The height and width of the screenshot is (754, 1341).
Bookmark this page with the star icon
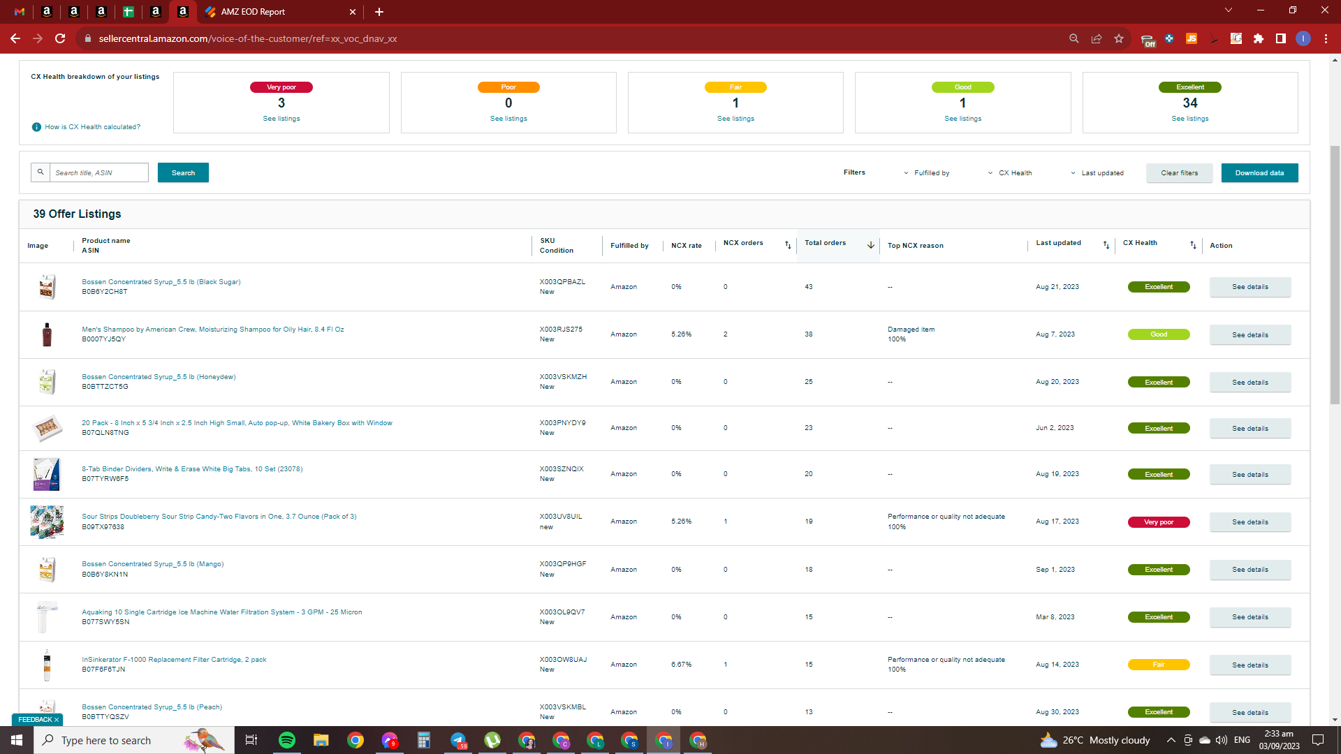coord(1119,38)
